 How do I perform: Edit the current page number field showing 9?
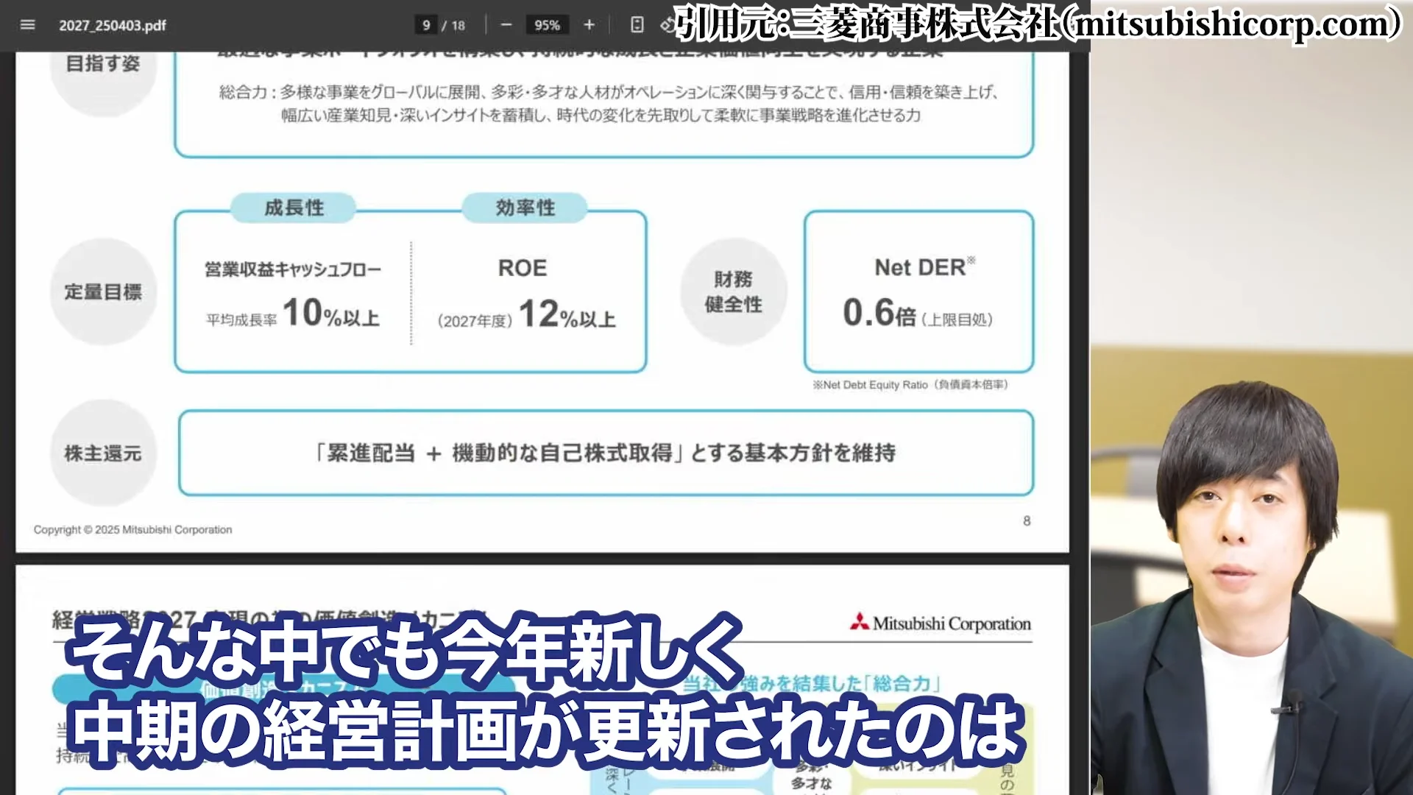pyautogui.click(x=426, y=25)
